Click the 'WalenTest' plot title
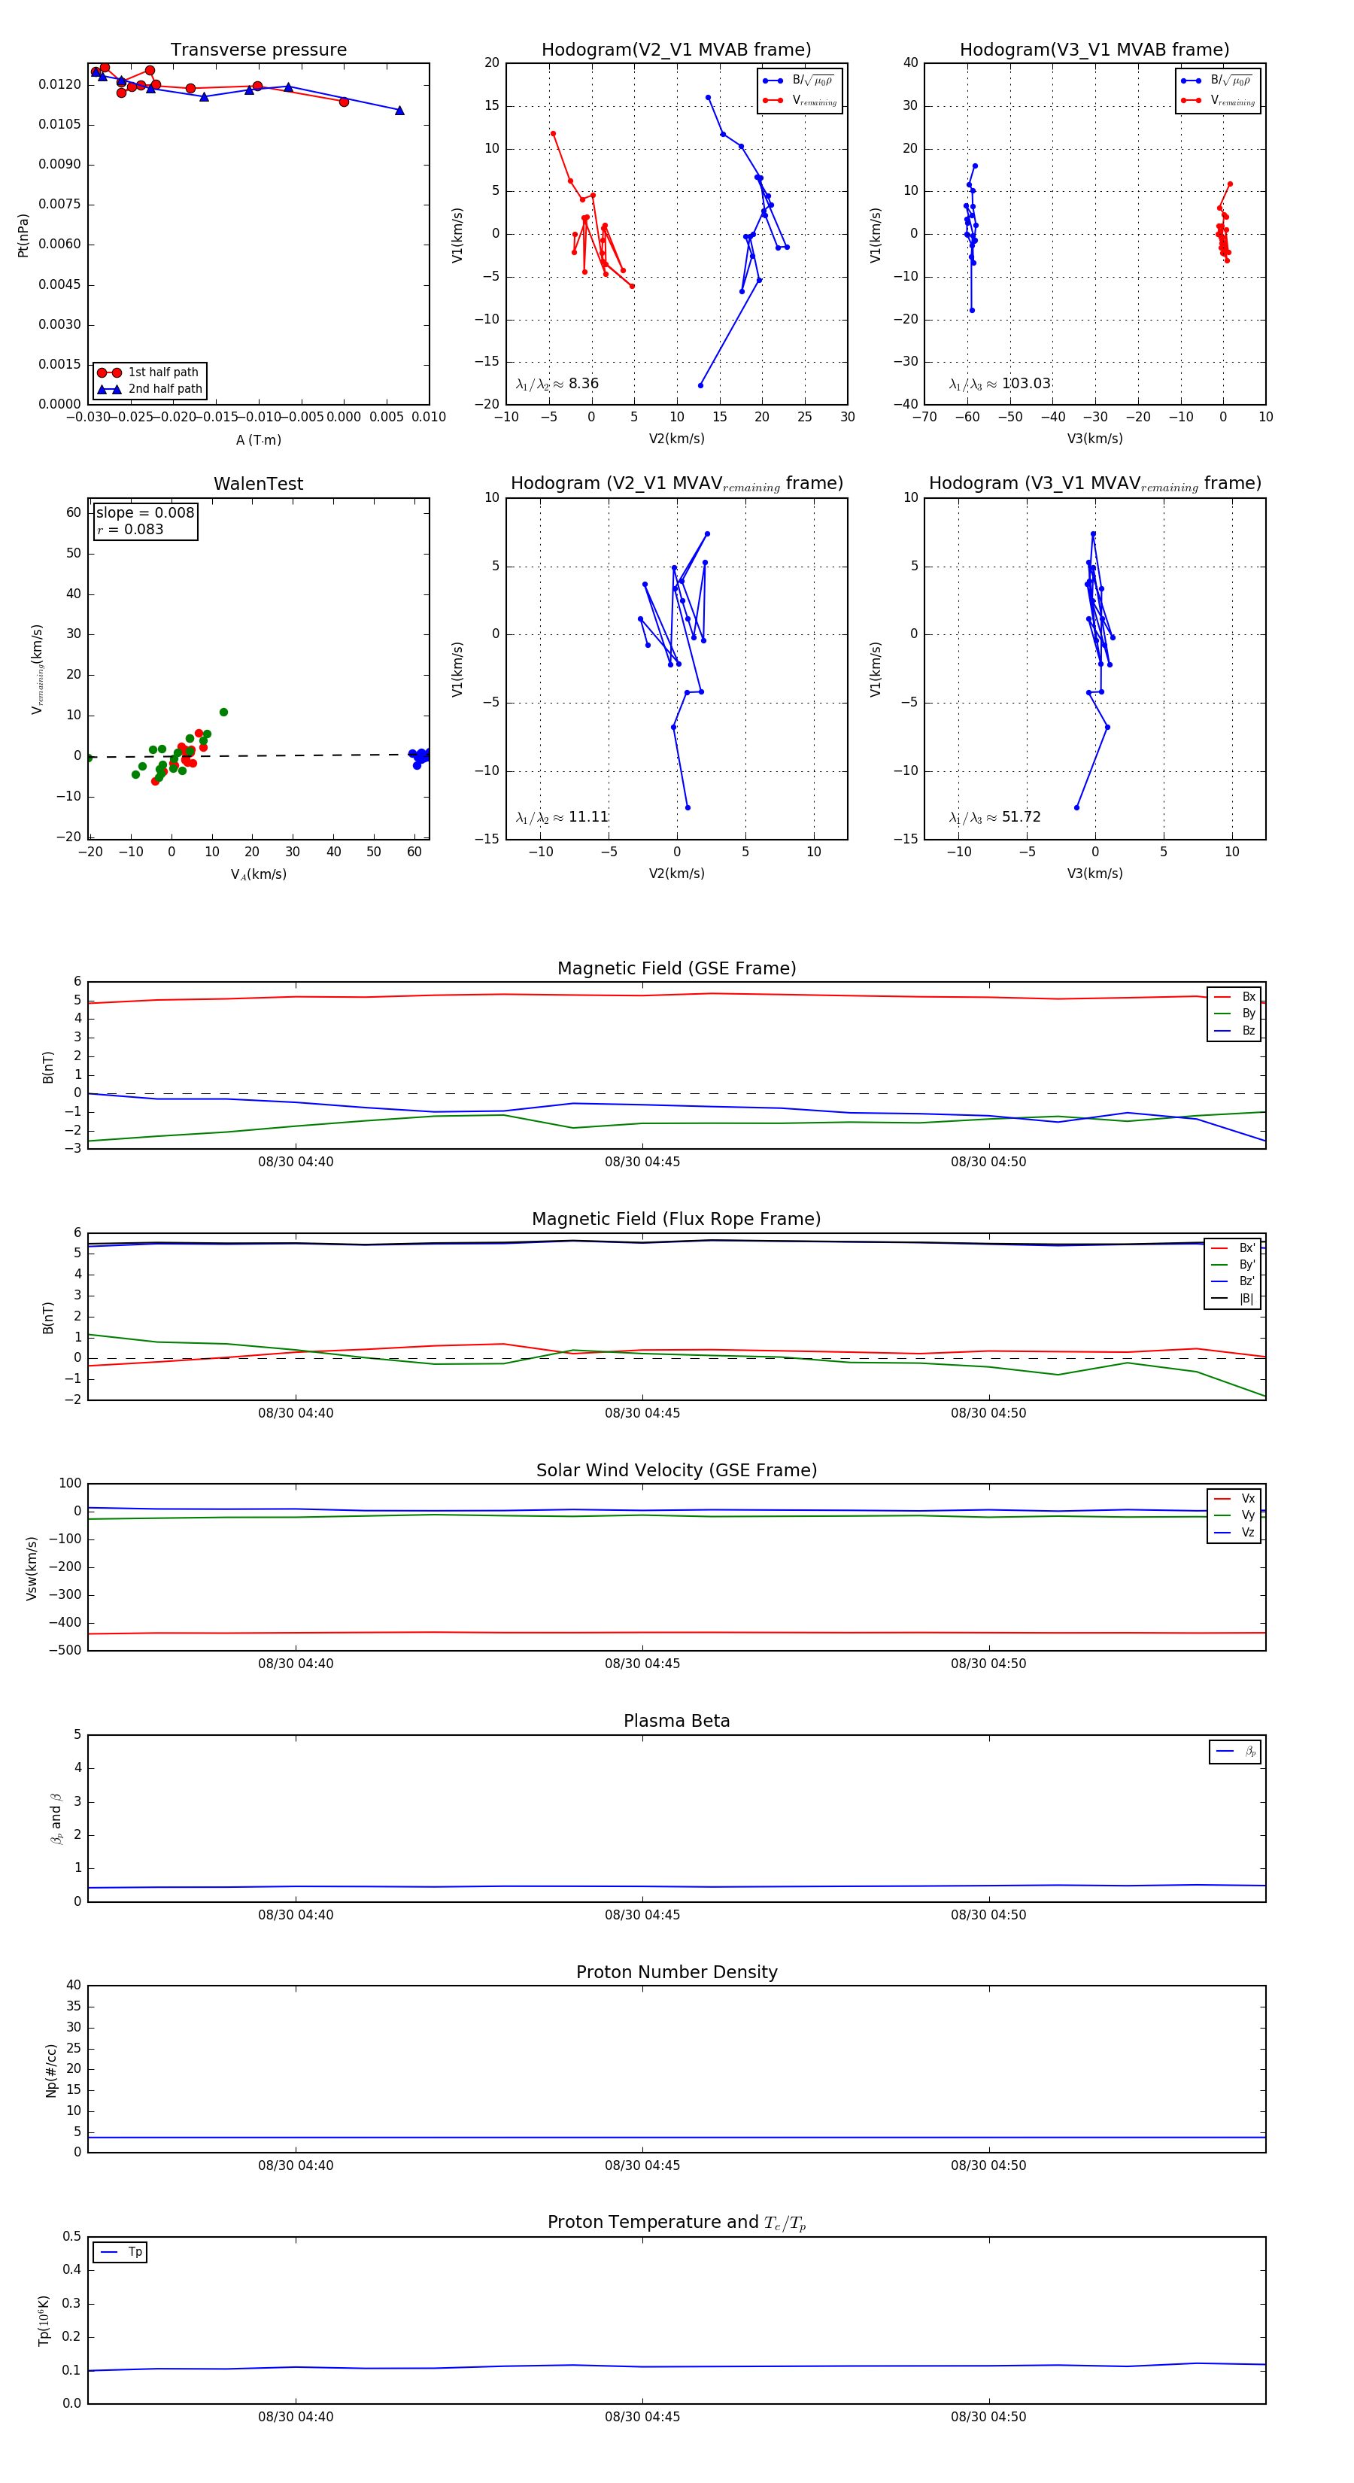Screen dimensions: 1354x2483 coord(258,484)
